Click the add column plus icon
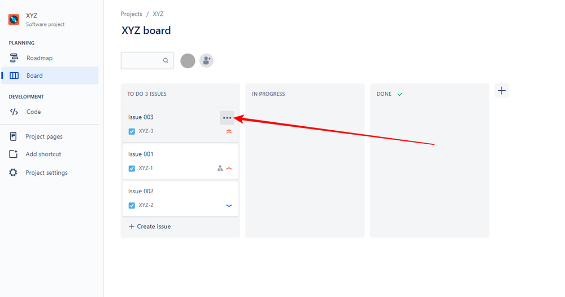 point(502,91)
